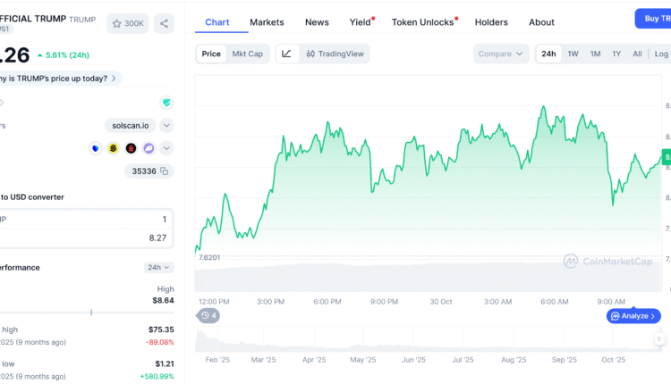This screenshot has width=671, height=384.
Task: Click the chart range slider pause handle
Action: point(659,339)
